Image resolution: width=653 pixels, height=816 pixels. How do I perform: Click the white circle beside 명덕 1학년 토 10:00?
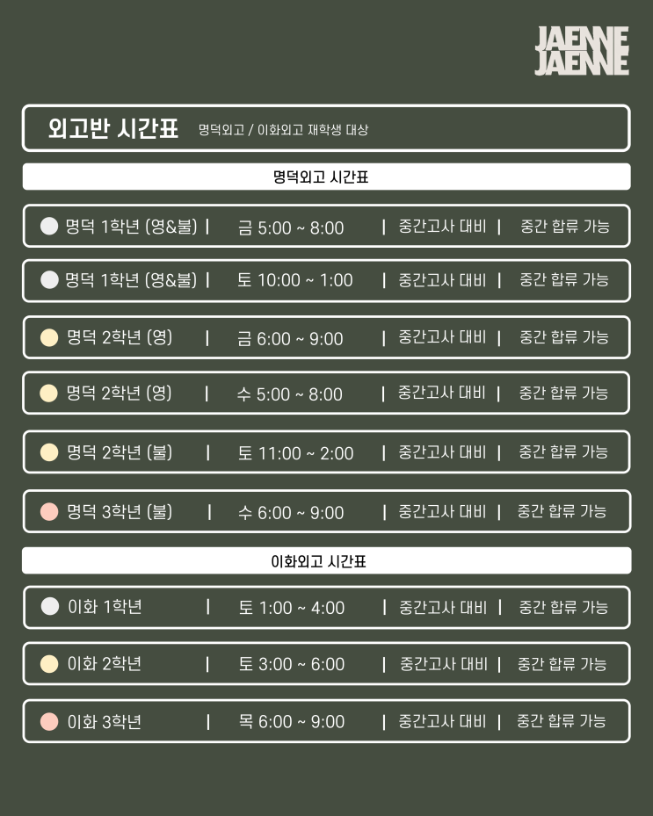tap(50, 280)
